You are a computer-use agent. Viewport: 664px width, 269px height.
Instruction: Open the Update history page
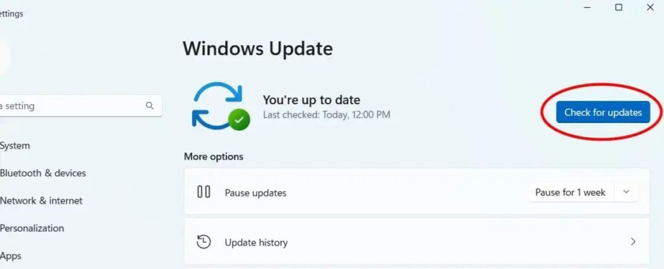(x=417, y=242)
